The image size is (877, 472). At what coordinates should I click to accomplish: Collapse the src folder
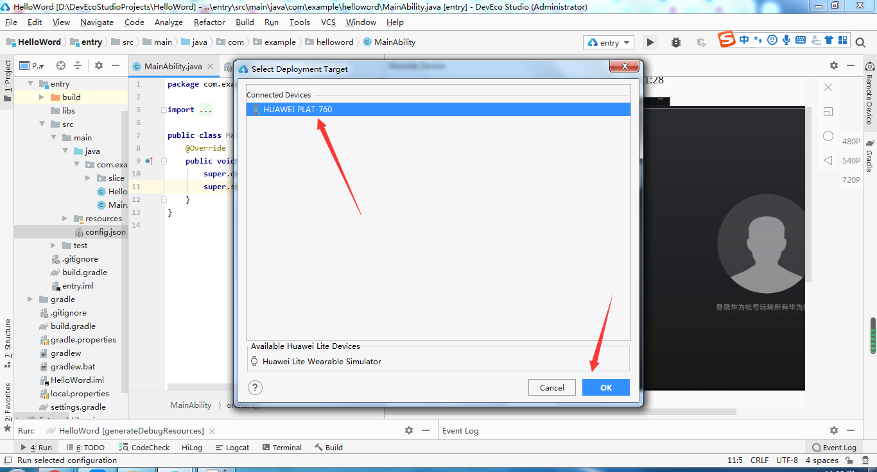coord(42,124)
